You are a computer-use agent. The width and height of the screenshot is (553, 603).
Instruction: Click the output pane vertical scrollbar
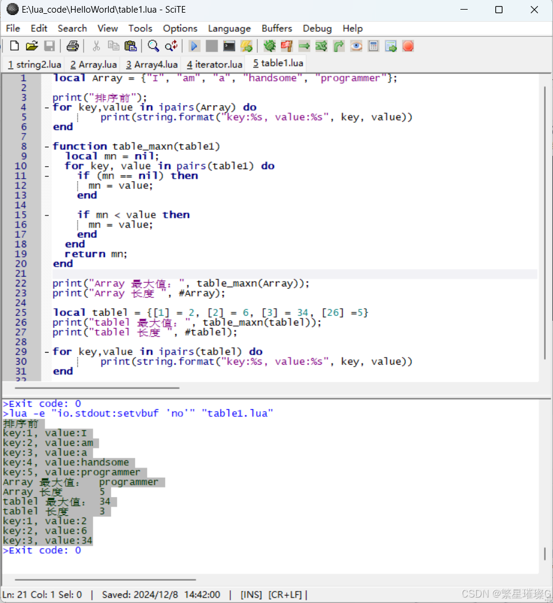tap(545, 554)
